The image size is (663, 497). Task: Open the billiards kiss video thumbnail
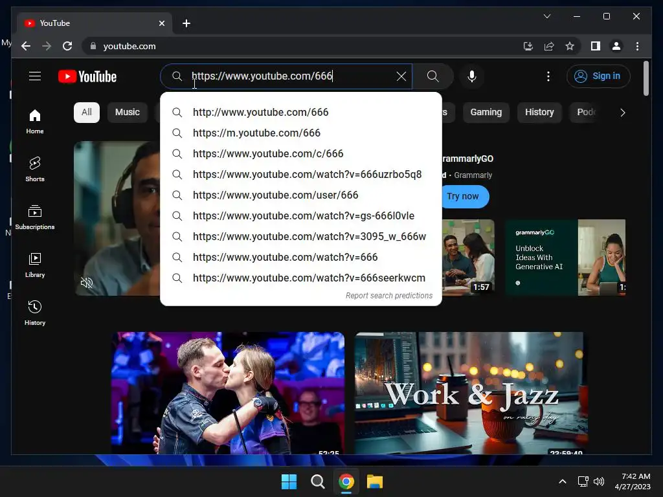228,393
